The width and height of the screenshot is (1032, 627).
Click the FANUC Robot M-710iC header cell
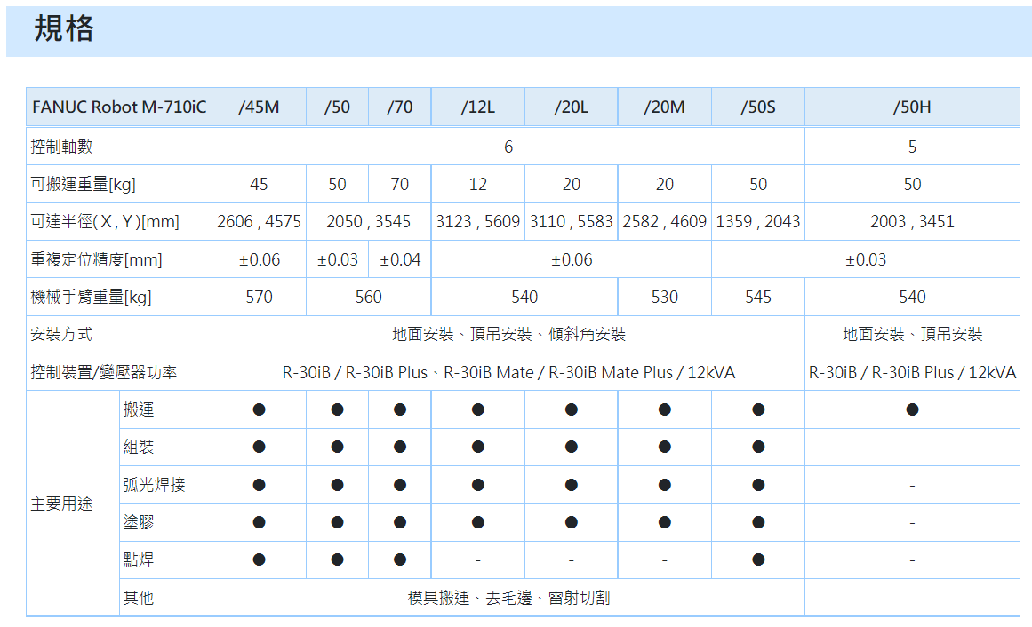click(x=119, y=107)
